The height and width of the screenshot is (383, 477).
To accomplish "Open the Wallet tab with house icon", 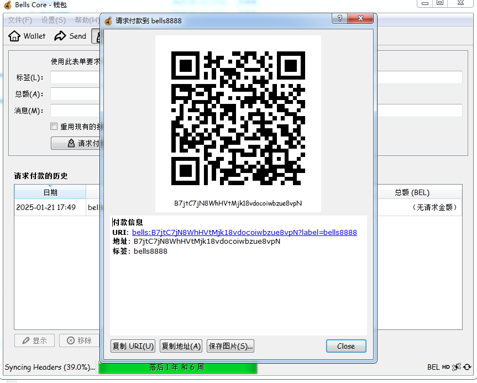I will pyautogui.click(x=27, y=36).
